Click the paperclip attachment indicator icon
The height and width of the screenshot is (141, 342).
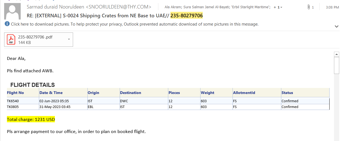click(x=309, y=7)
